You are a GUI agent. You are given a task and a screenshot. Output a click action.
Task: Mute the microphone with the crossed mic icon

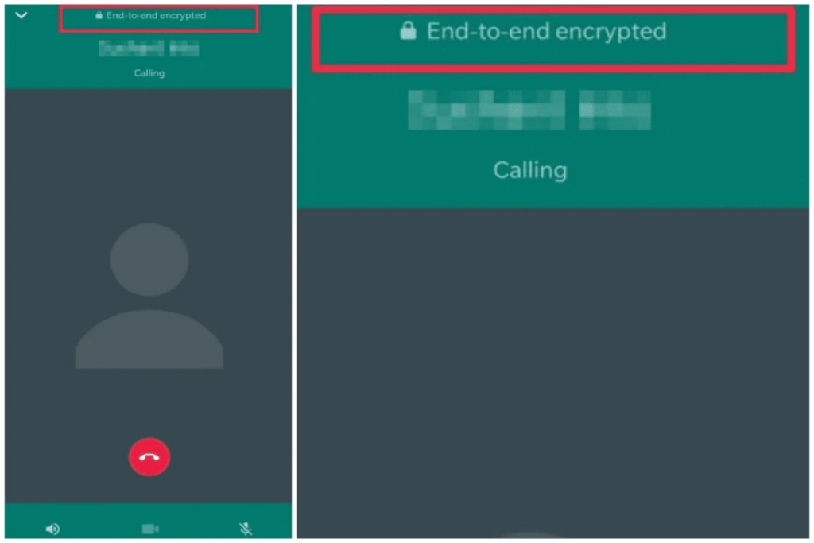tap(246, 529)
